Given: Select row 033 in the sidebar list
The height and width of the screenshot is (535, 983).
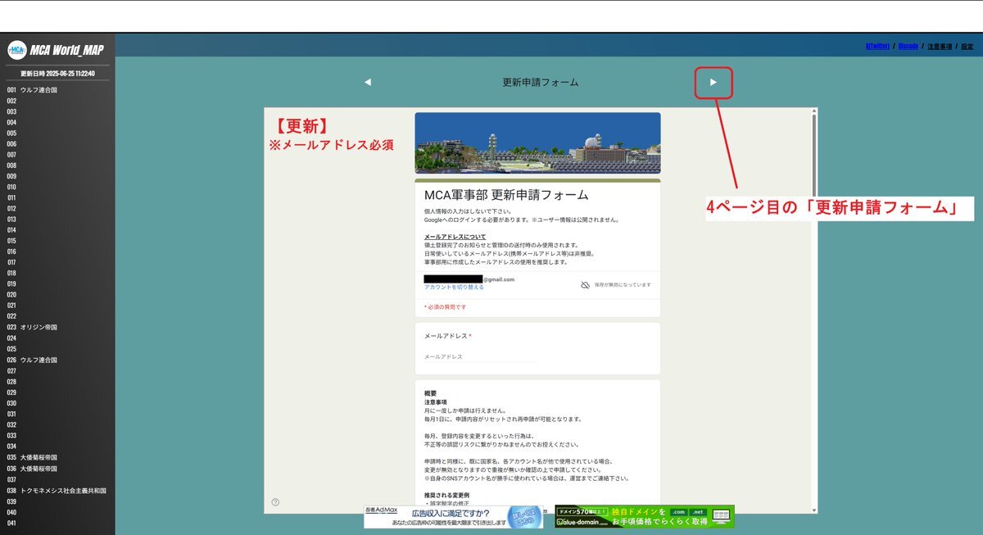Looking at the screenshot, I should coord(57,435).
